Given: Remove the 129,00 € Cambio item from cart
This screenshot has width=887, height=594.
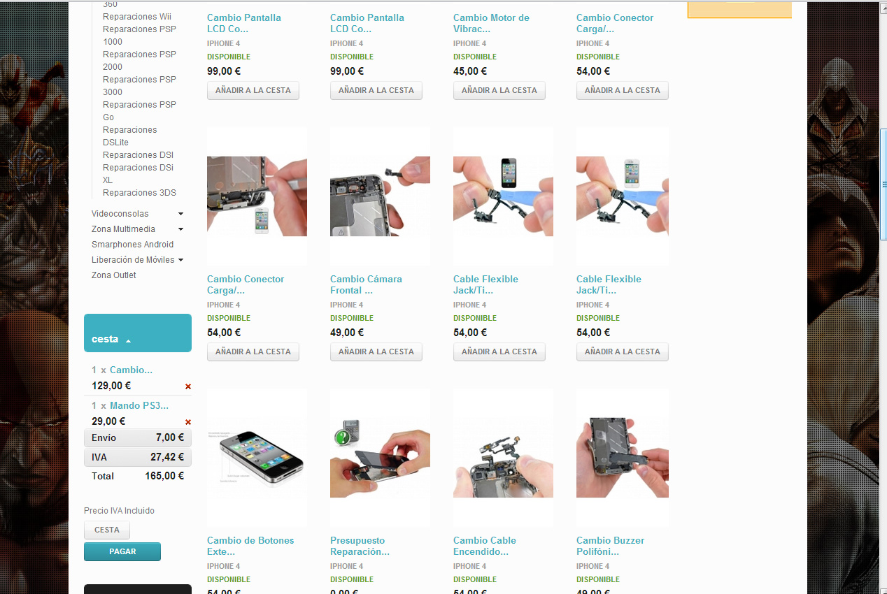Looking at the screenshot, I should click(187, 386).
